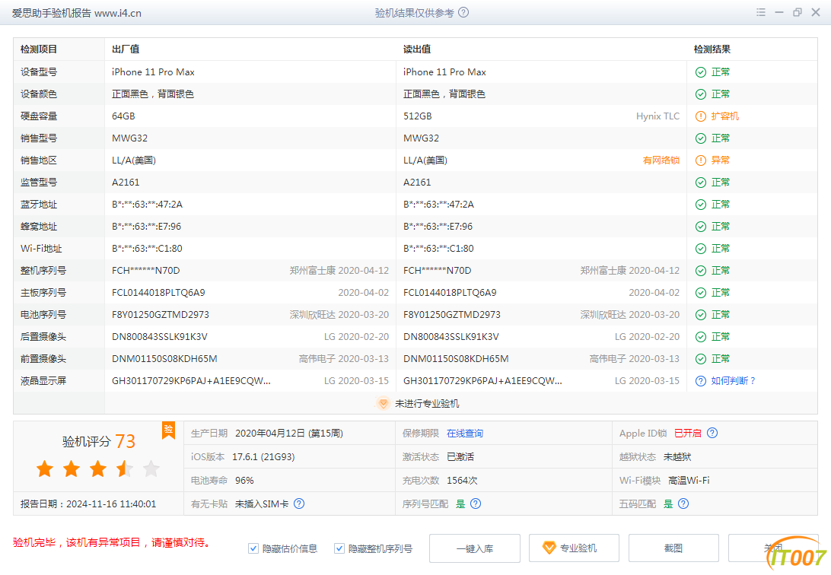Click the orange shield icon beside 未进行专业验机

click(x=383, y=403)
